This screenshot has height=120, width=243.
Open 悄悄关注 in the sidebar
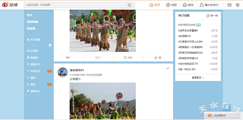click(x=34, y=91)
